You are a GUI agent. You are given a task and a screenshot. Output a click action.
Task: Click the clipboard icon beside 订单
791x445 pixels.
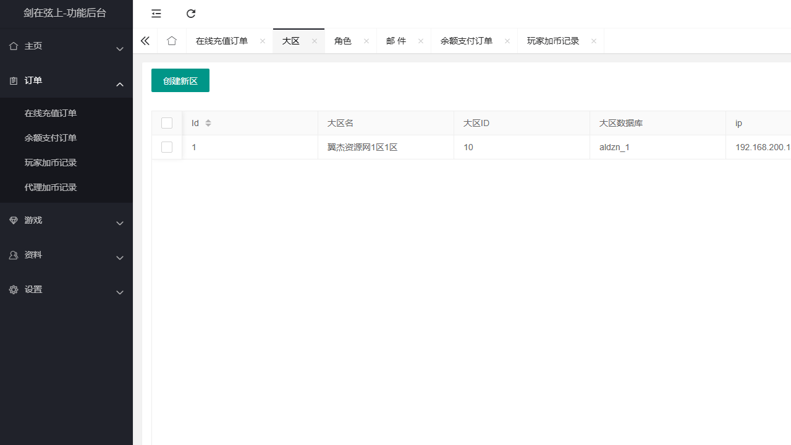14,80
